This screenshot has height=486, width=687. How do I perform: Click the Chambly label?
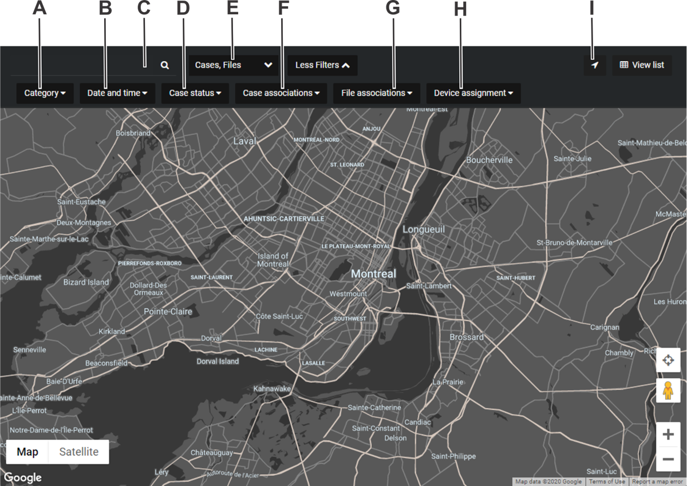619,353
